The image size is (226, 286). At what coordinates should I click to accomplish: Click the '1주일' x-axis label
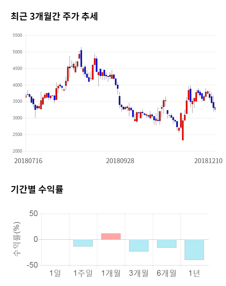tap(83, 273)
